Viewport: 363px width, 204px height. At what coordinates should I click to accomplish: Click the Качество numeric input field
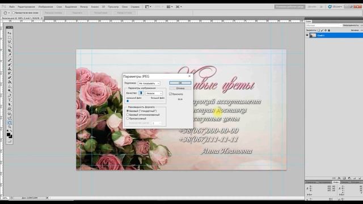click(141, 93)
